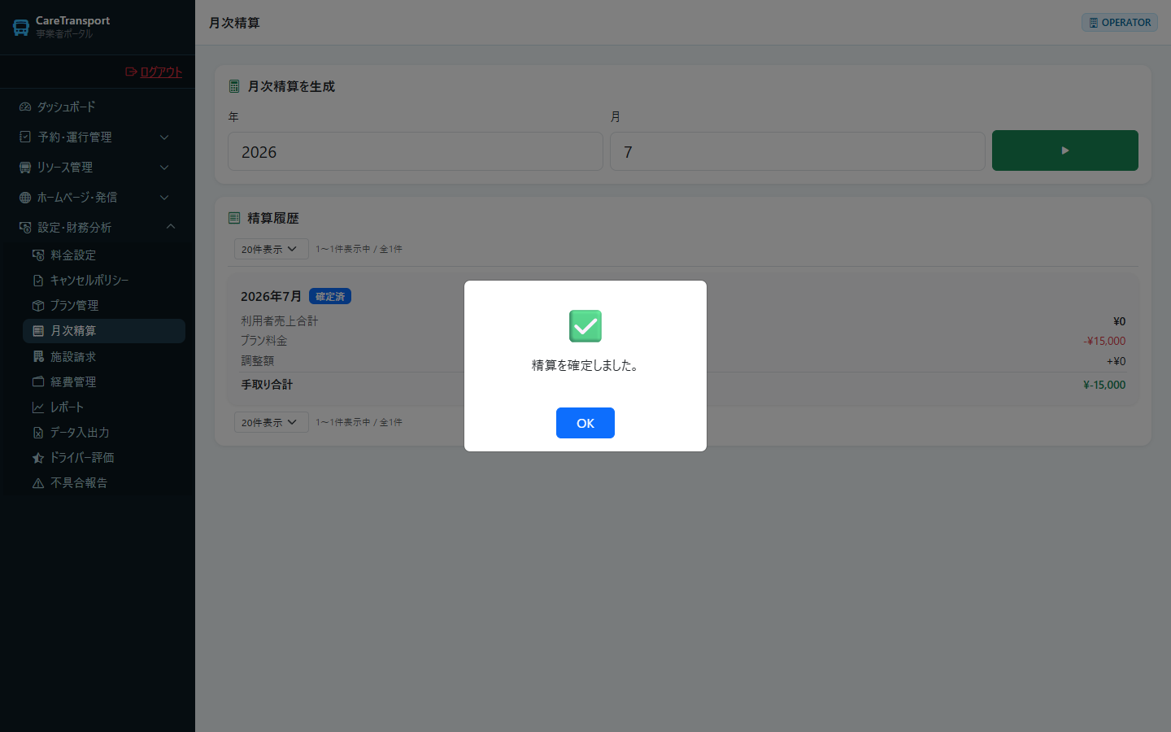Collapse the 設定・財務分析 section chevron
The height and width of the screenshot is (732, 1171).
point(171,227)
